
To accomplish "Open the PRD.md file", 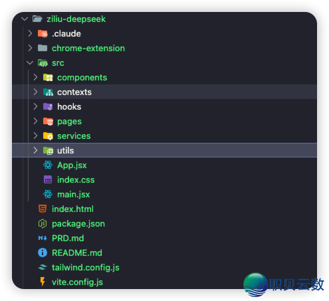I will pos(68,238).
